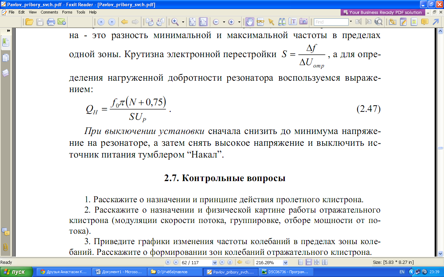The height and width of the screenshot is (277, 444).
Task: Open the Edit menu
Action: pyautogui.click(x=22, y=12)
